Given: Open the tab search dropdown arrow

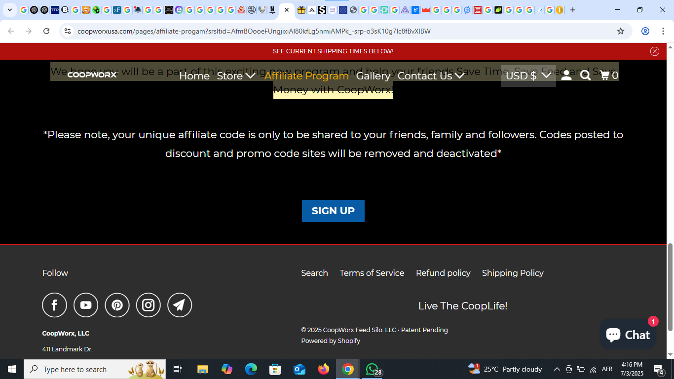Looking at the screenshot, I should (9, 10).
